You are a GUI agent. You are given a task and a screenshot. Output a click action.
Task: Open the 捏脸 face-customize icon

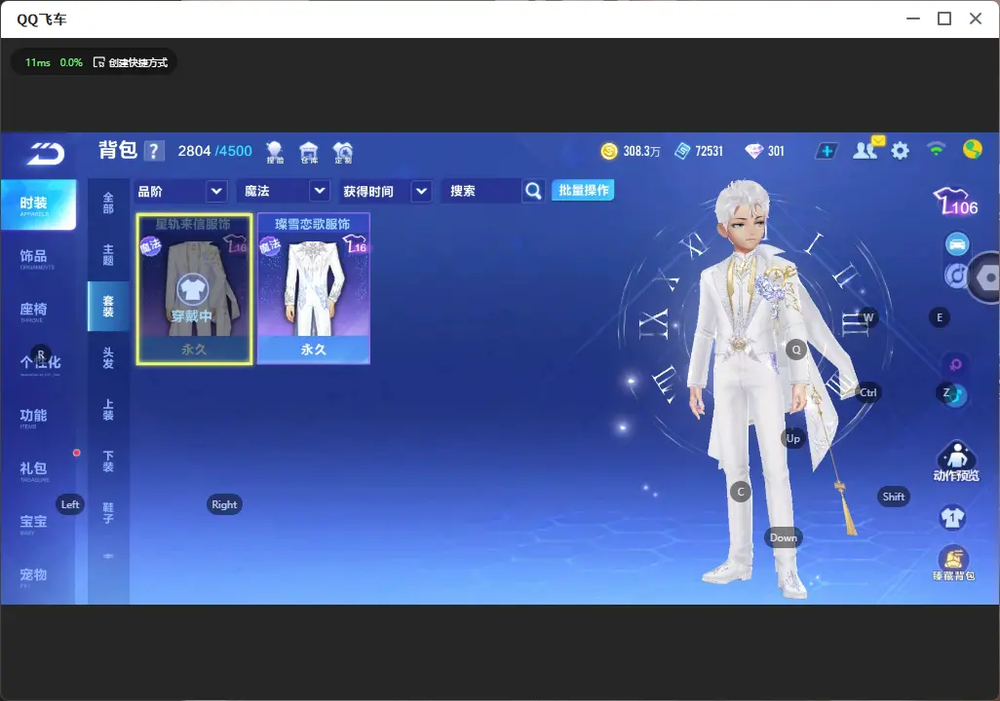coord(275,152)
